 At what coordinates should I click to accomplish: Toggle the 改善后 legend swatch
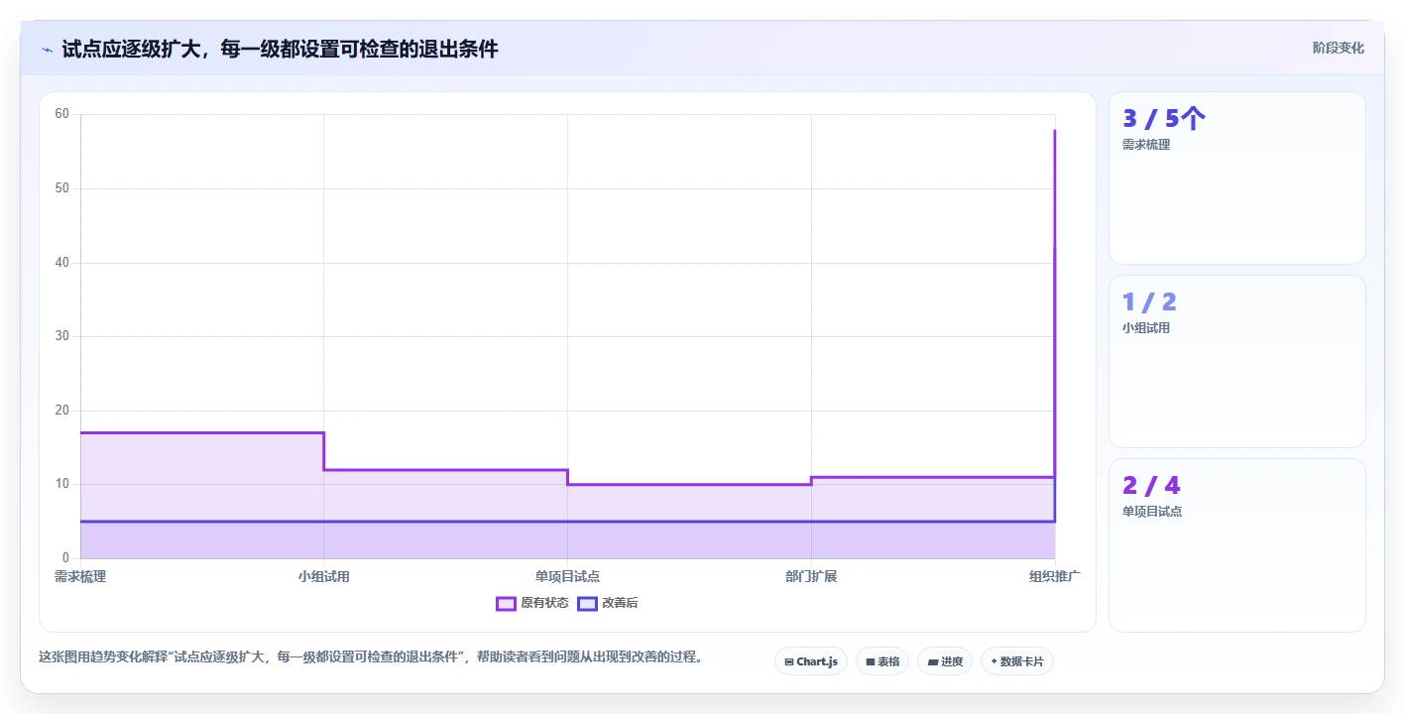(x=587, y=603)
